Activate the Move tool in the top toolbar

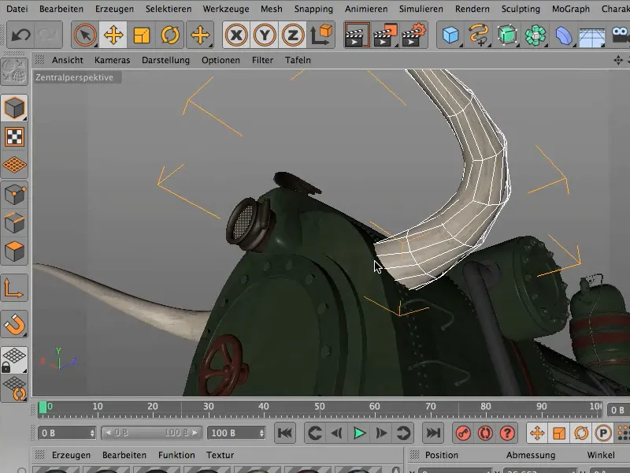(x=113, y=35)
